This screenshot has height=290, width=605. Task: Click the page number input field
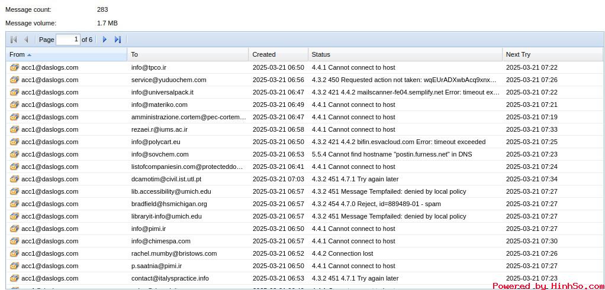pos(68,40)
